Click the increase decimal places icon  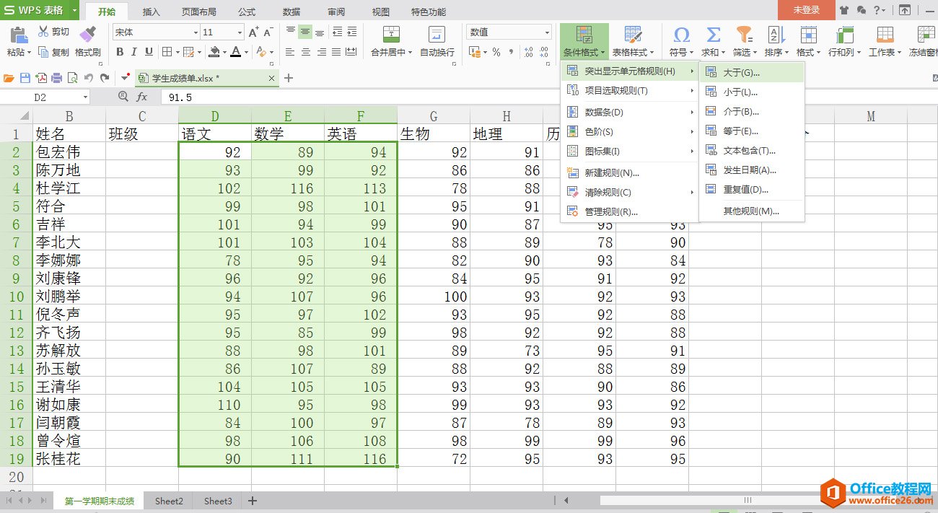529,52
